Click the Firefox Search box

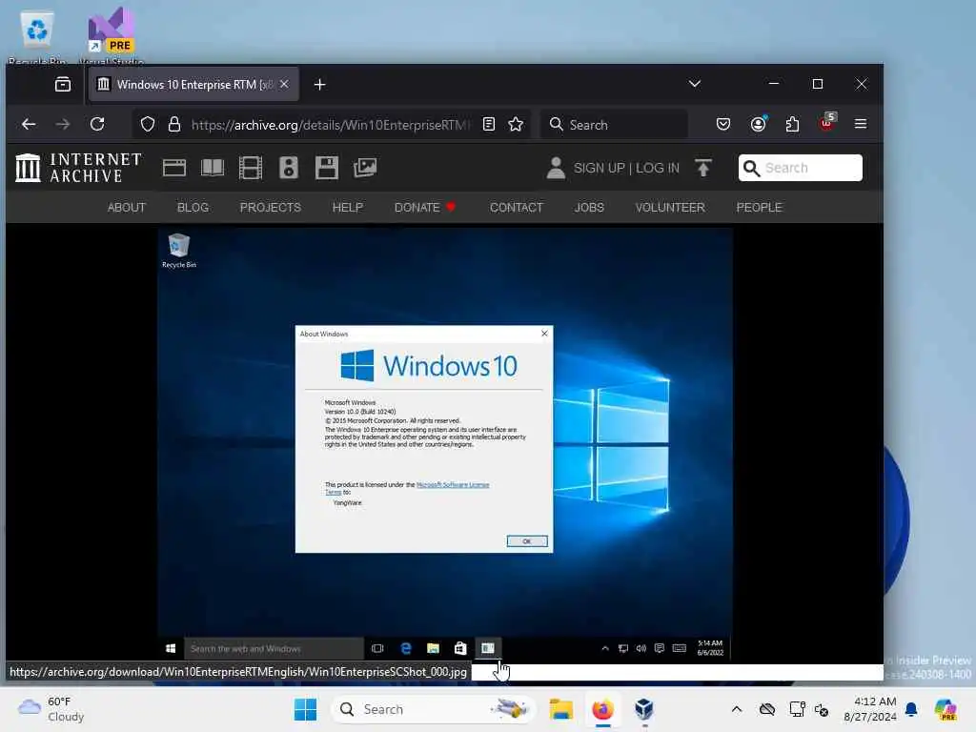tap(615, 125)
